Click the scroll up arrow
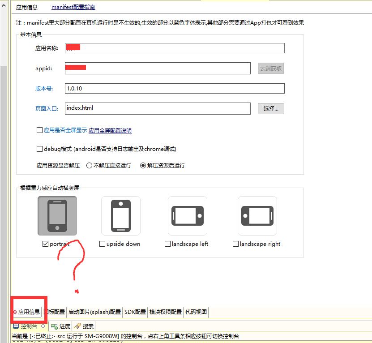 (x=4, y=5)
